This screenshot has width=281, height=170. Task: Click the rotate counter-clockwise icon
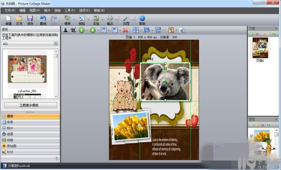coord(115,30)
